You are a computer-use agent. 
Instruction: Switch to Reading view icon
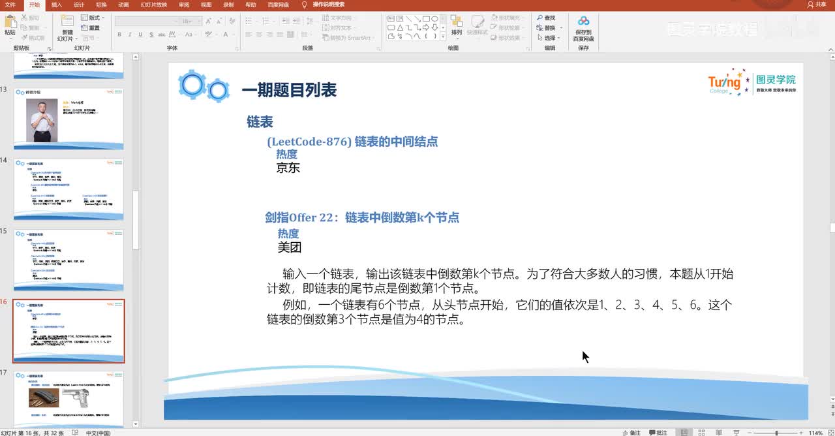coord(719,433)
